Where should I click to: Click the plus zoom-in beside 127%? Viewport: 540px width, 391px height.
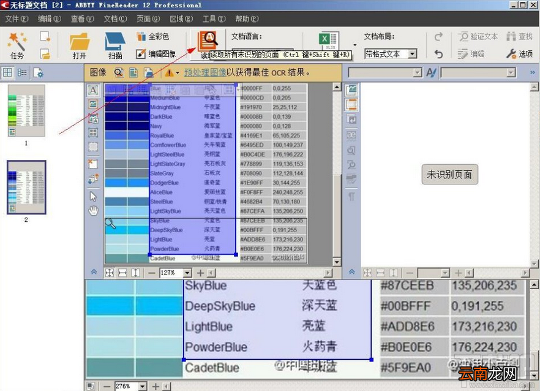pyautogui.click(x=200, y=273)
